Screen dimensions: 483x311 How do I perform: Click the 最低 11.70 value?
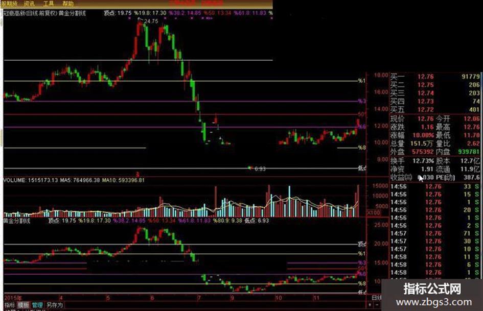pos(472,135)
